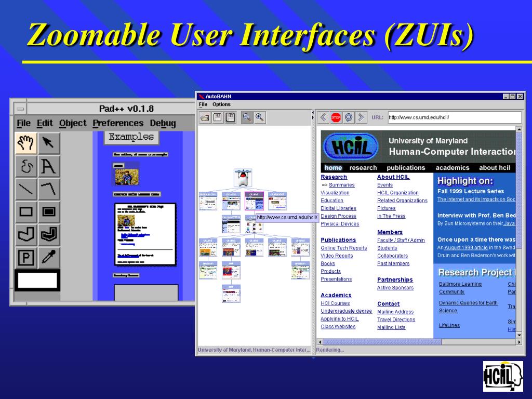Click the red STOP button

[x=336, y=117]
